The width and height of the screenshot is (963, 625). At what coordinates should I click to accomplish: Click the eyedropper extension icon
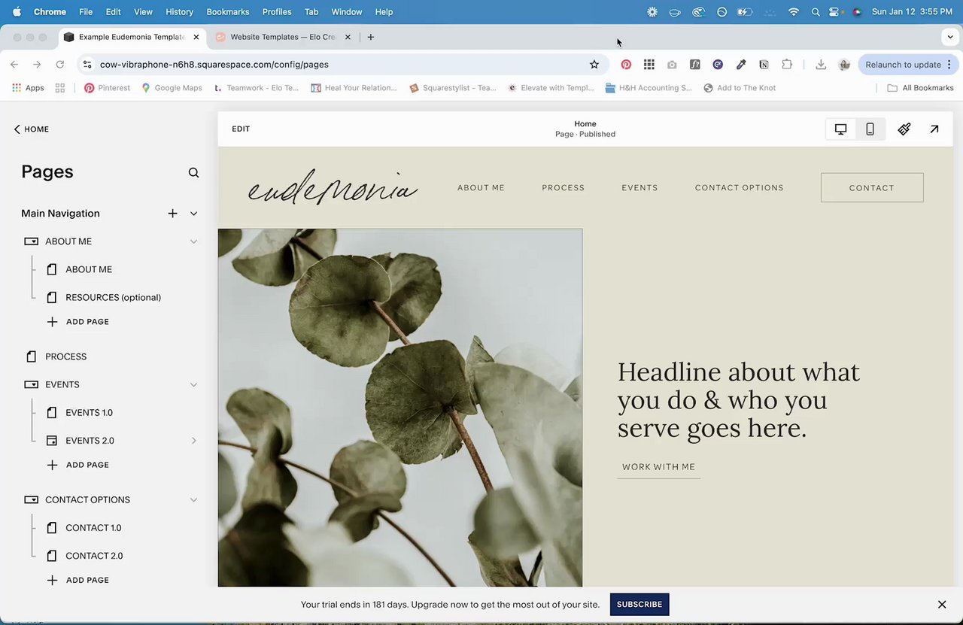pos(741,65)
